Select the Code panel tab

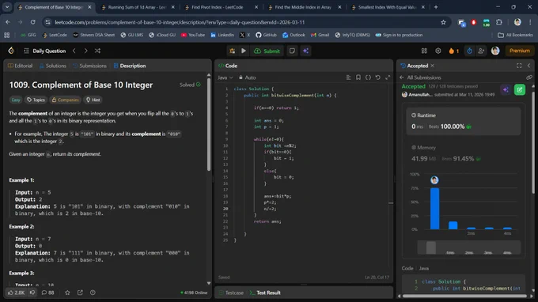(x=228, y=66)
